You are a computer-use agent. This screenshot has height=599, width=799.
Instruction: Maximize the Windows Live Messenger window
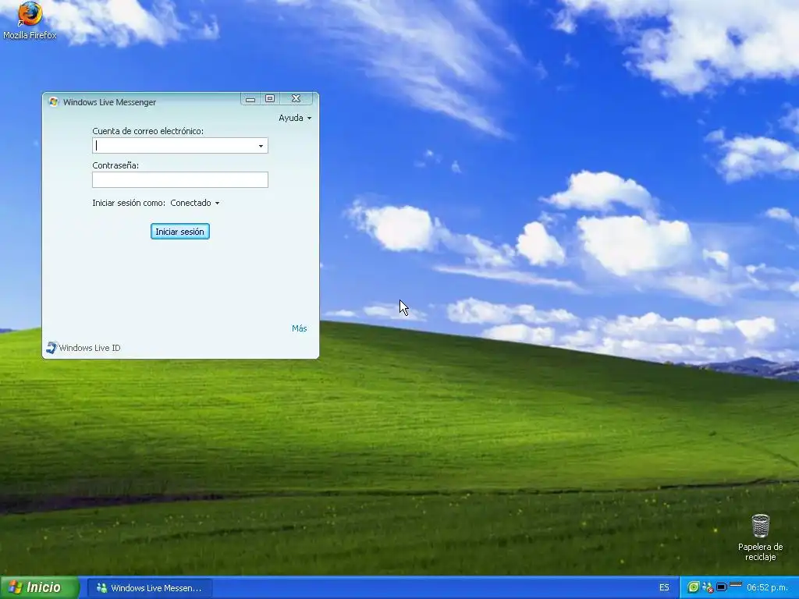point(270,99)
